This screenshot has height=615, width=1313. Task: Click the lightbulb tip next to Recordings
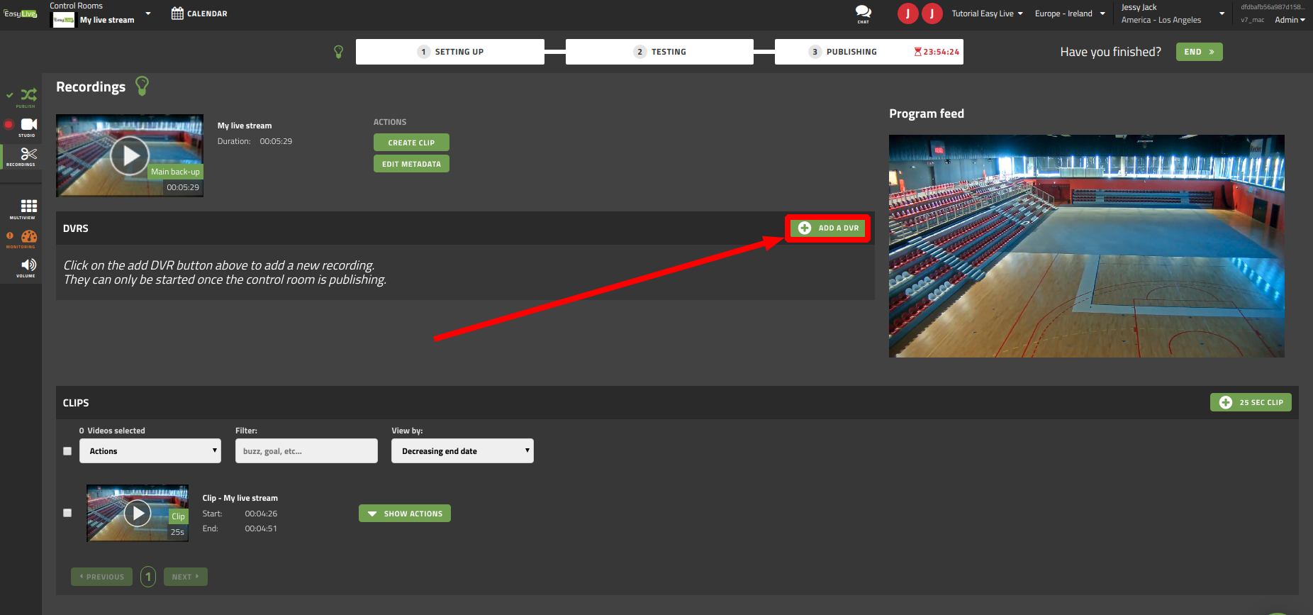point(142,86)
